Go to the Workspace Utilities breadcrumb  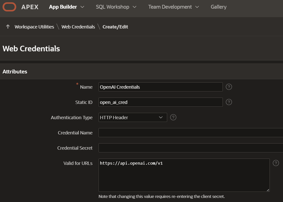[34, 27]
